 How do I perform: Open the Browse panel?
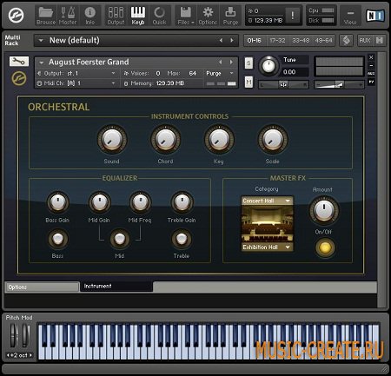click(x=46, y=16)
